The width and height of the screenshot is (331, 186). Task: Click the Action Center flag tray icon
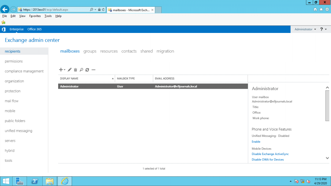(296, 181)
